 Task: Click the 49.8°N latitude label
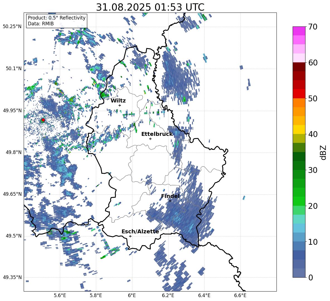[13, 152]
